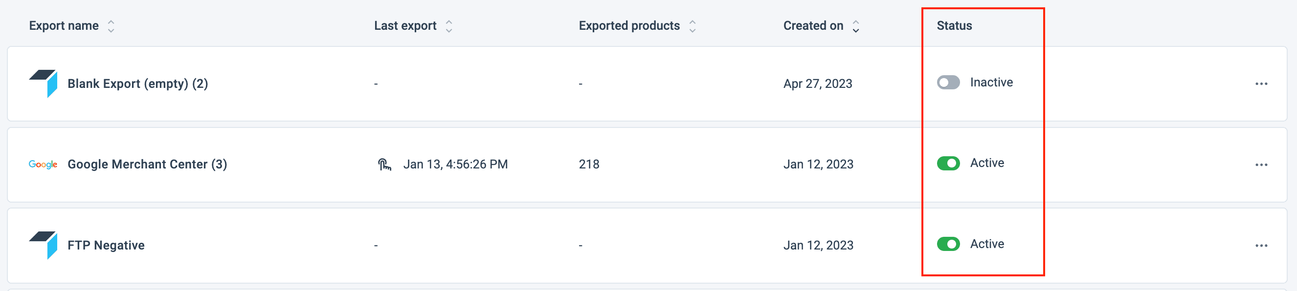1297x291 pixels.
Task: Open more options for Blank Export row
Action: (x=1261, y=84)
